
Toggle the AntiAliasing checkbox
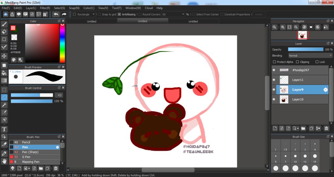[119, 14]
